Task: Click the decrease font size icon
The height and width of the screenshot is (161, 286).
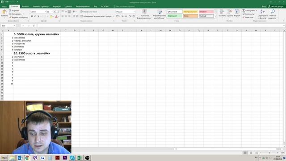Action: pos(58,12)
